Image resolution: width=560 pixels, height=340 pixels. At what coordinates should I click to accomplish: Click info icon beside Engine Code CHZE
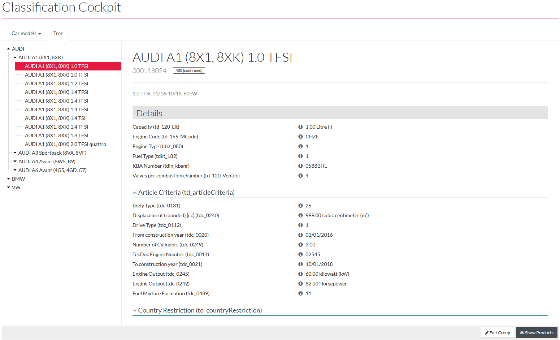point(300,137)
